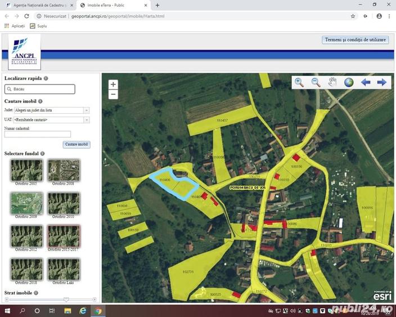
Task: Bookmark this page with the star icon
Action: click(x=353, y=16)
